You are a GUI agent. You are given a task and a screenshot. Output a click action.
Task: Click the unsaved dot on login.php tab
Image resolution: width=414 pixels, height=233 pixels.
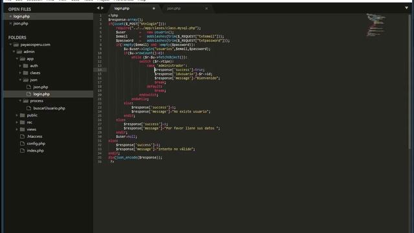click(x=154, y=8)
